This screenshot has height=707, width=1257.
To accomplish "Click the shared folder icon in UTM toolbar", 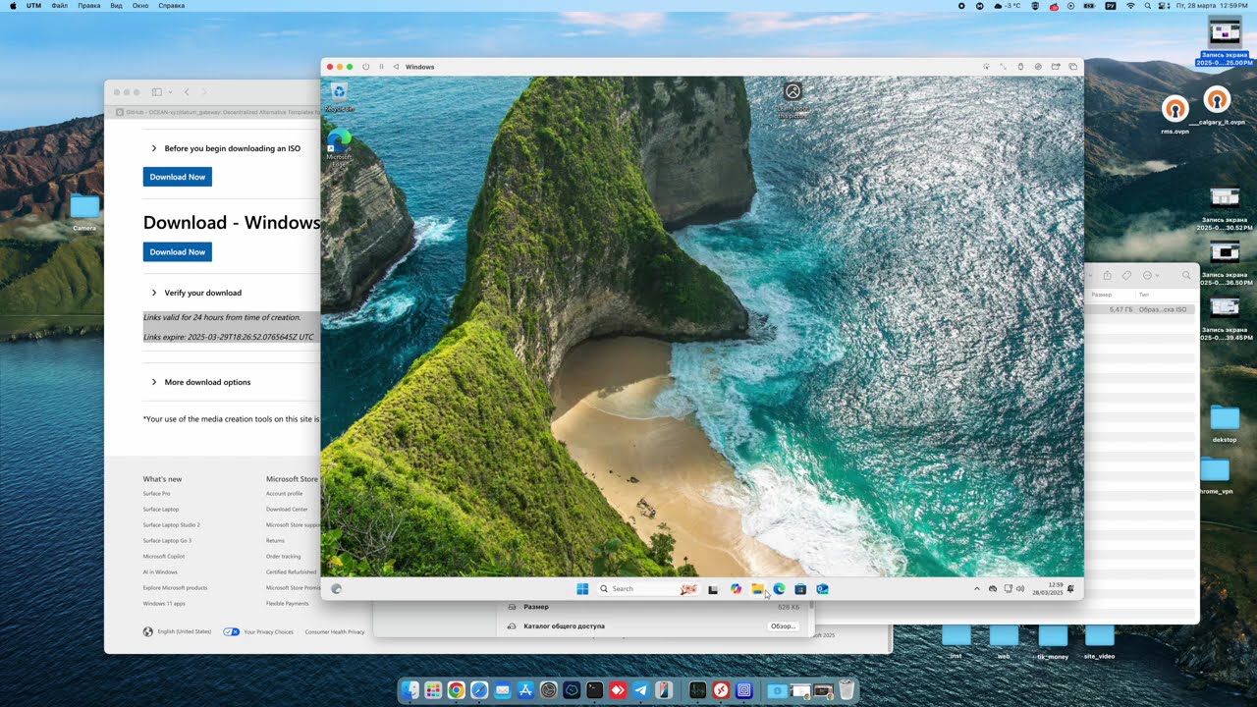I will (x=1056, y=67).
